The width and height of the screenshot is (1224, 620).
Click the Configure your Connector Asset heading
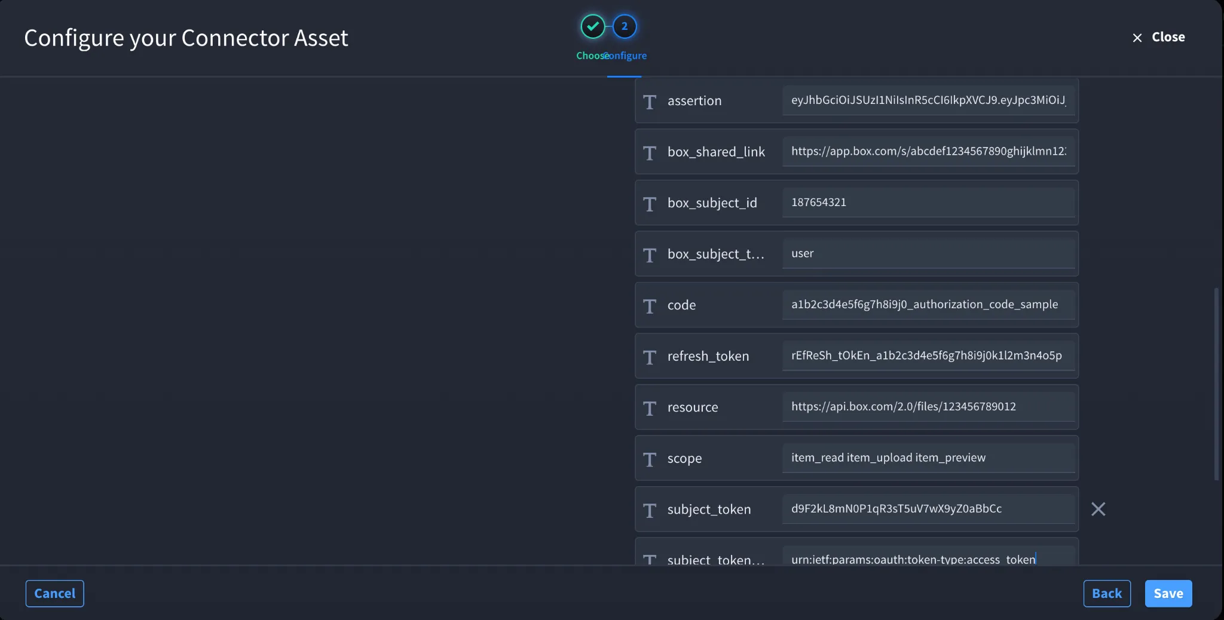(186, 38)
